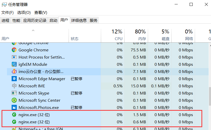Open the 选项(O) menu
The width and height of the screenshot is (211, 130).
click(x=24, y=13)
